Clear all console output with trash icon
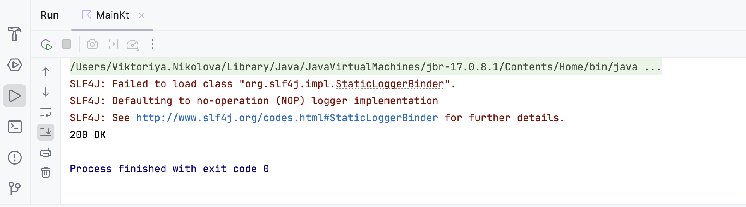This screenshot has width=746, height=207. click(46, 172)
